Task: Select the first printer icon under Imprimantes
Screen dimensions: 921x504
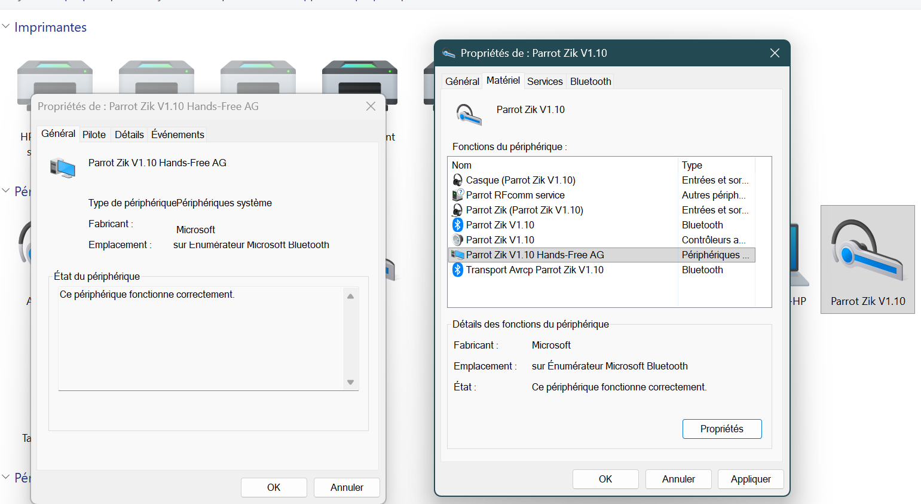Action: pos(55,78)
